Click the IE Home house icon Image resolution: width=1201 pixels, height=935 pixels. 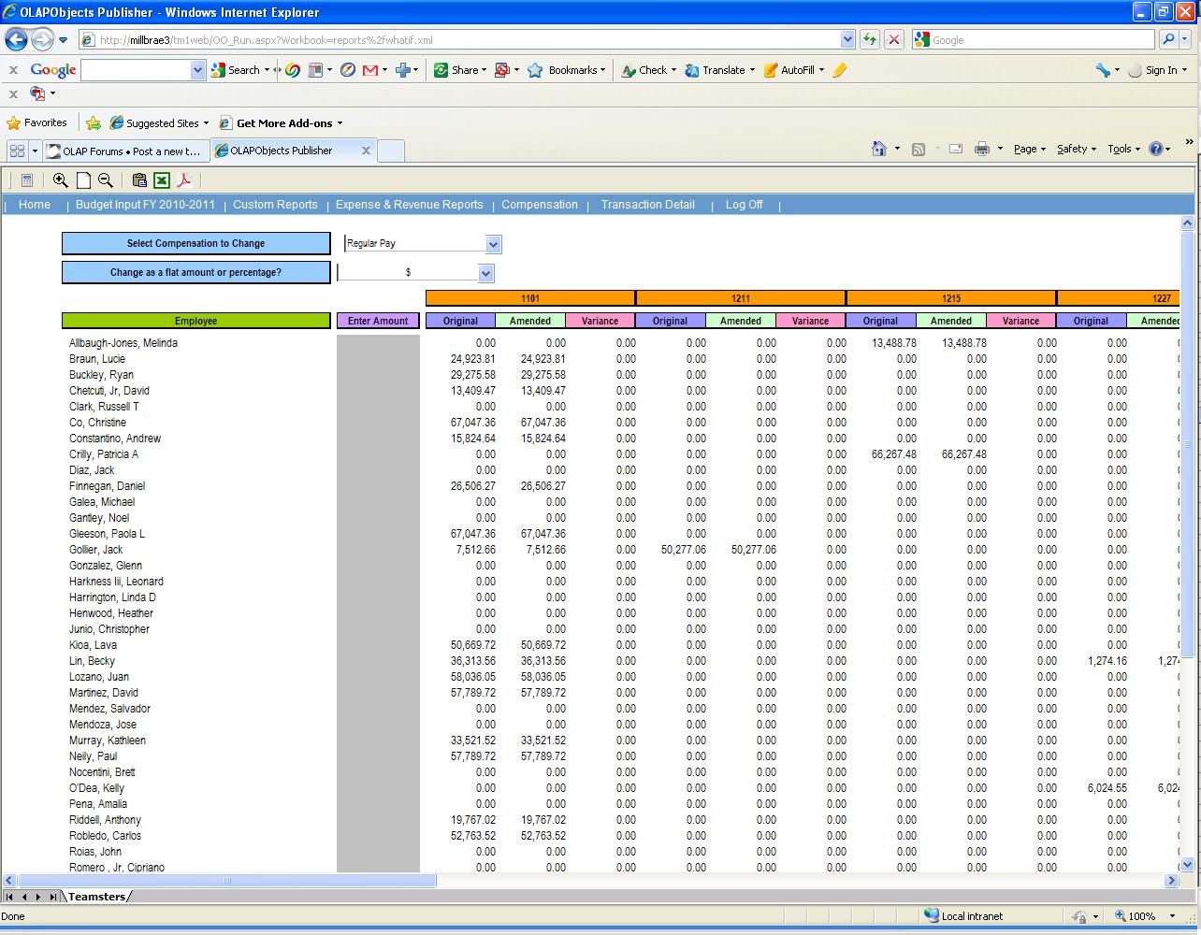point(878,149)
